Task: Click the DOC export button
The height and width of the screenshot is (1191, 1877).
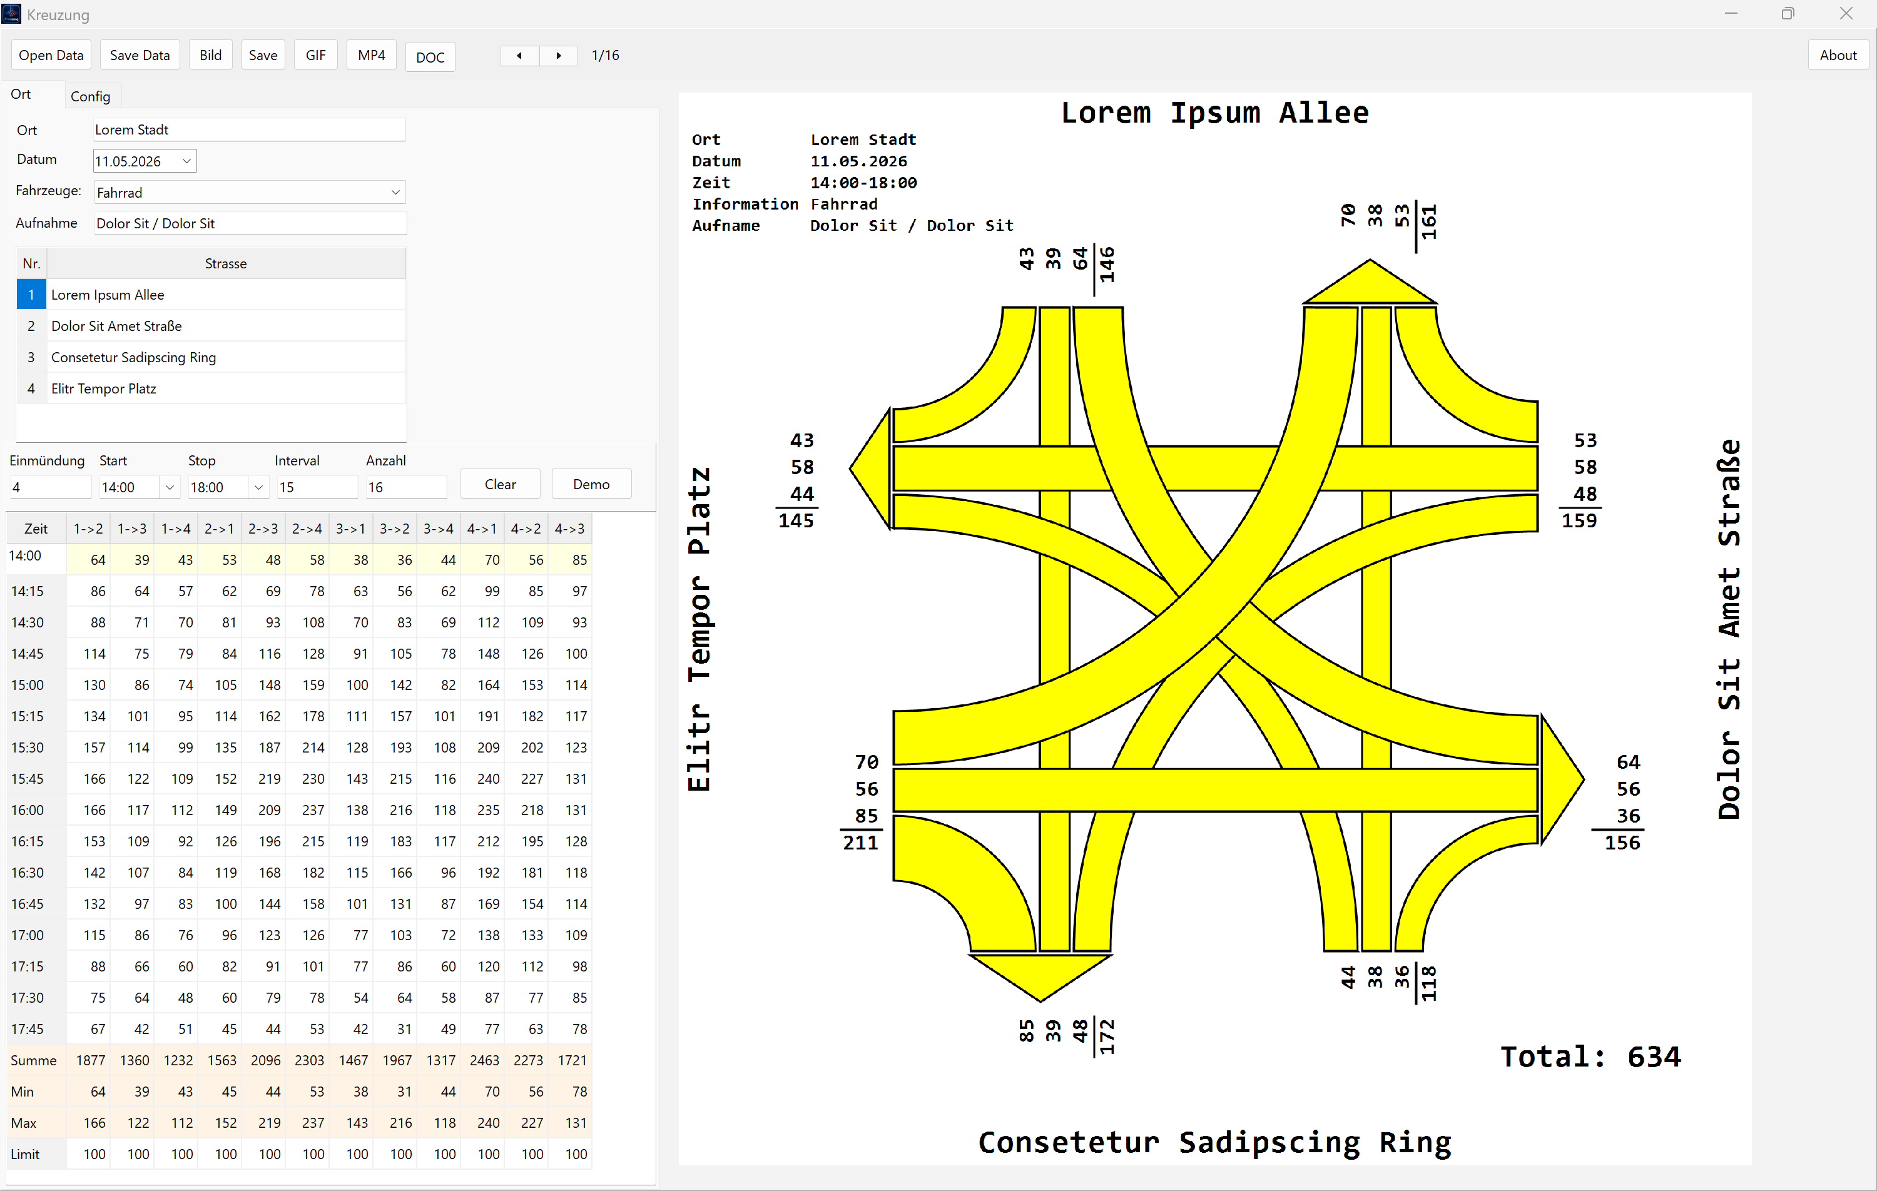Action: (x=430, y=57)
